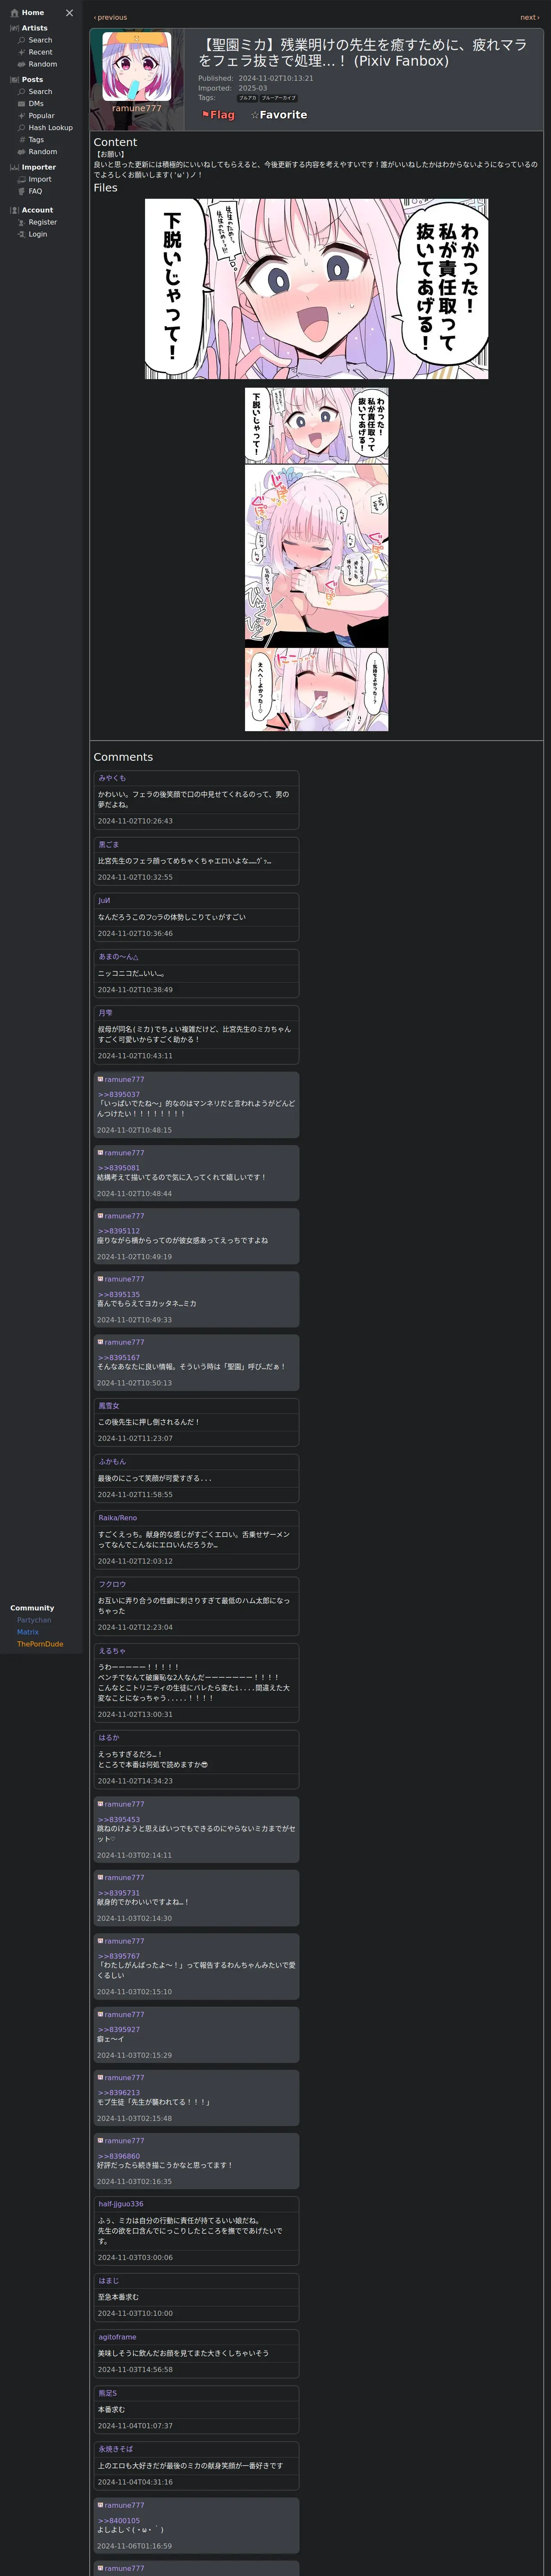This screenshot has height=2576, width=551.
Task: Close the sidebar with the X icon
Action: [69, 13]
